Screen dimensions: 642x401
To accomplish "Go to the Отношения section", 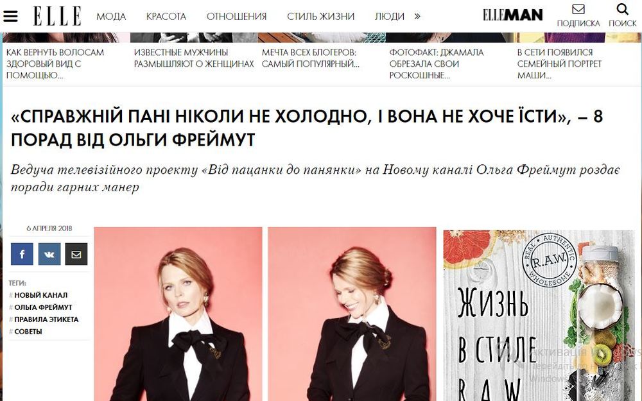I will click(x=236, y=17).
